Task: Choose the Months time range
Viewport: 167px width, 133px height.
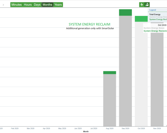Action: (47, 5)
